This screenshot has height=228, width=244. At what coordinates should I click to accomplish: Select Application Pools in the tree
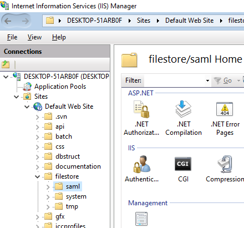point(60,87)
